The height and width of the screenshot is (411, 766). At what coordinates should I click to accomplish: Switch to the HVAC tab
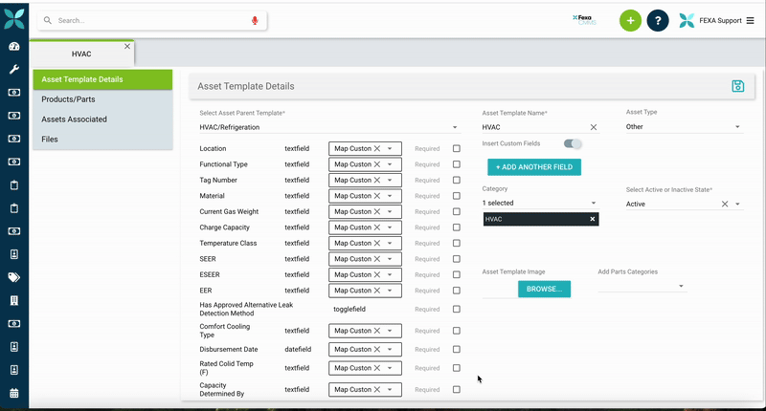tap(81, 54)
